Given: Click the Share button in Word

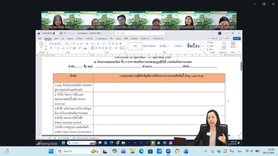Looking at the screenshot, I should pyautogui.click(x=236, y=39).
